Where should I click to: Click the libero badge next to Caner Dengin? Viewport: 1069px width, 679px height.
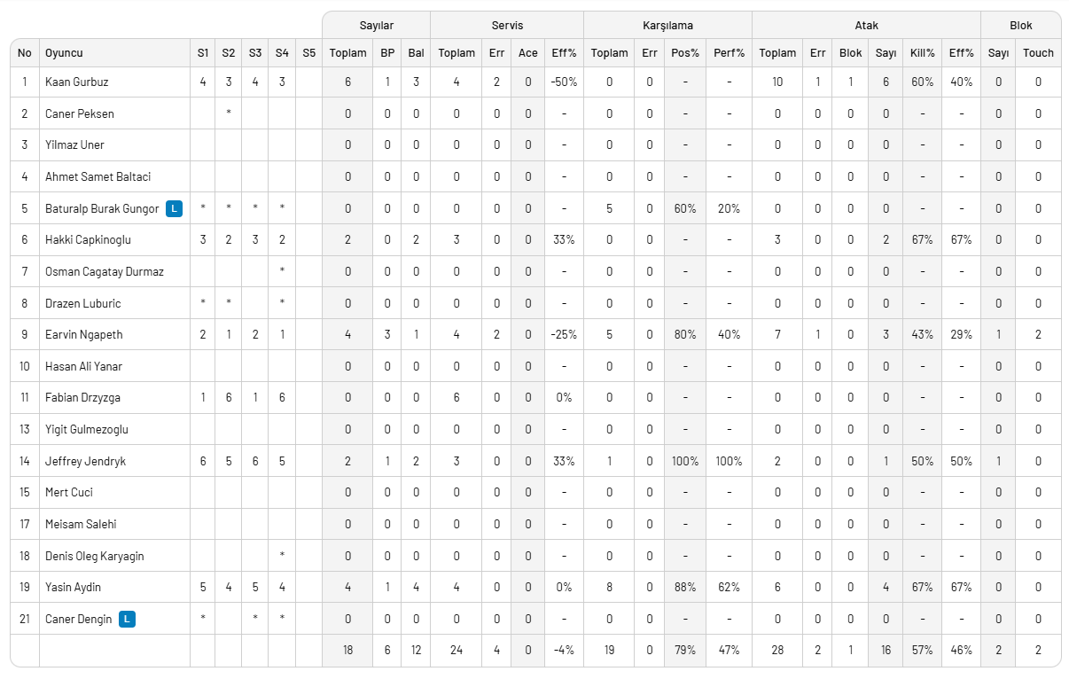pos(128,619)
